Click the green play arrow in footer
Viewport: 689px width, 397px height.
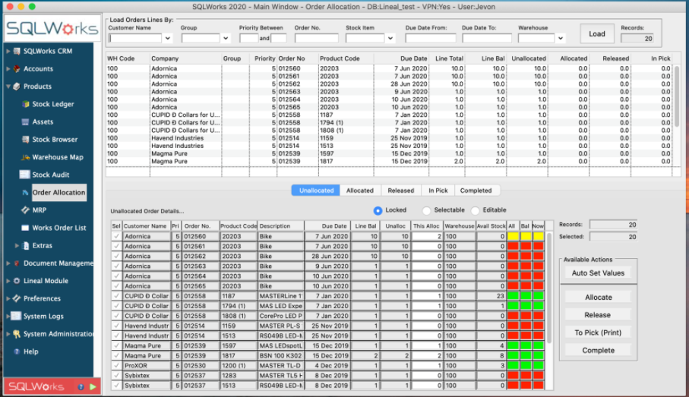93,387
